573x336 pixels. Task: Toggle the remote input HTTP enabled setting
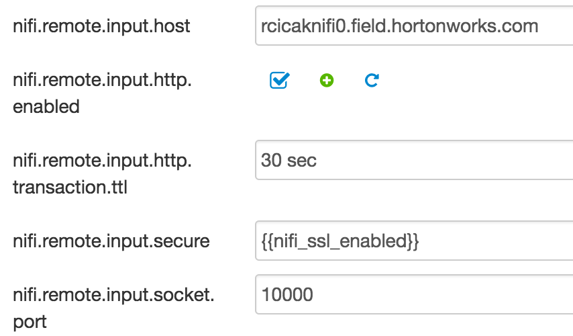coord(279,81)
